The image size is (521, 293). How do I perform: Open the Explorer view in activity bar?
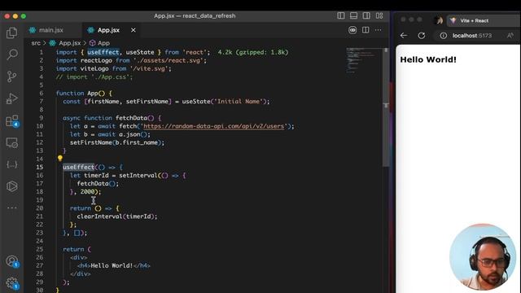click(12, 33)
